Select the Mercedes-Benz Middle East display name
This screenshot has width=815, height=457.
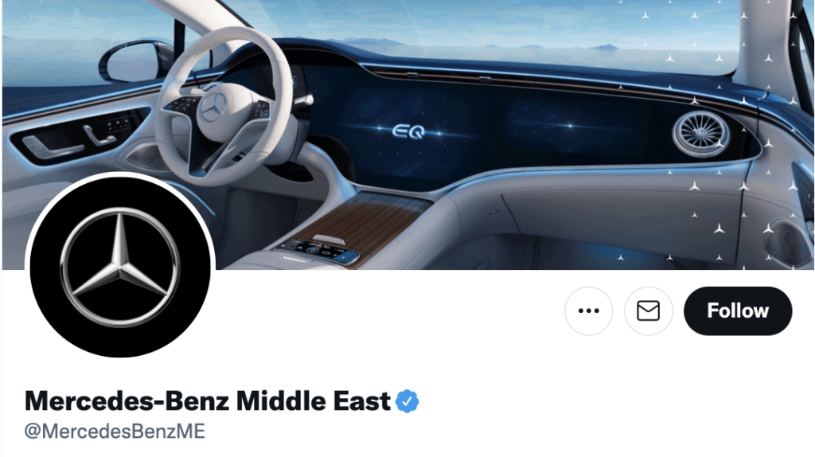[208, 400]
